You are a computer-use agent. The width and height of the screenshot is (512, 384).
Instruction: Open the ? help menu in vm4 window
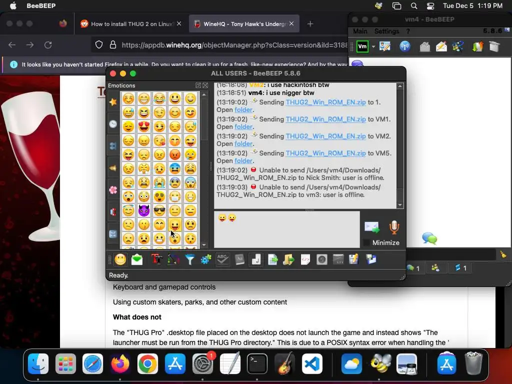(408, 31)
